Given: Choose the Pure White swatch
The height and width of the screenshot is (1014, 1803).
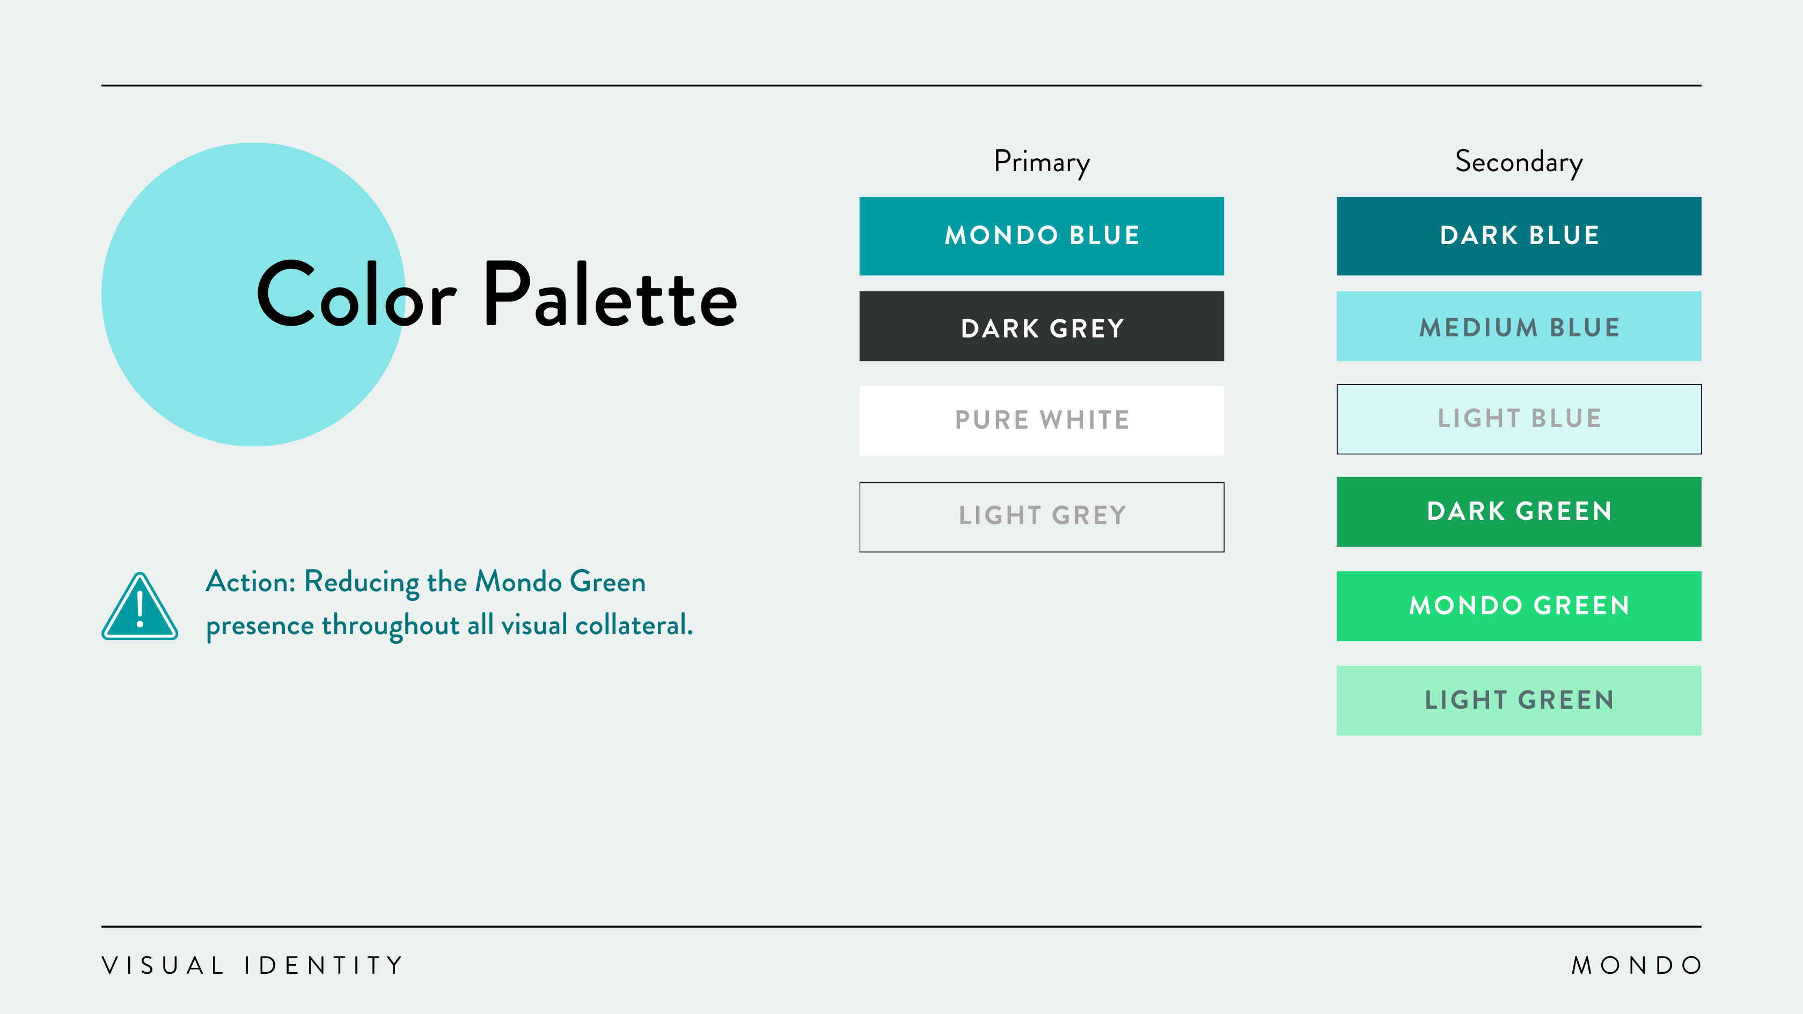Looking at the screenshot, I should pos(1042,421).
